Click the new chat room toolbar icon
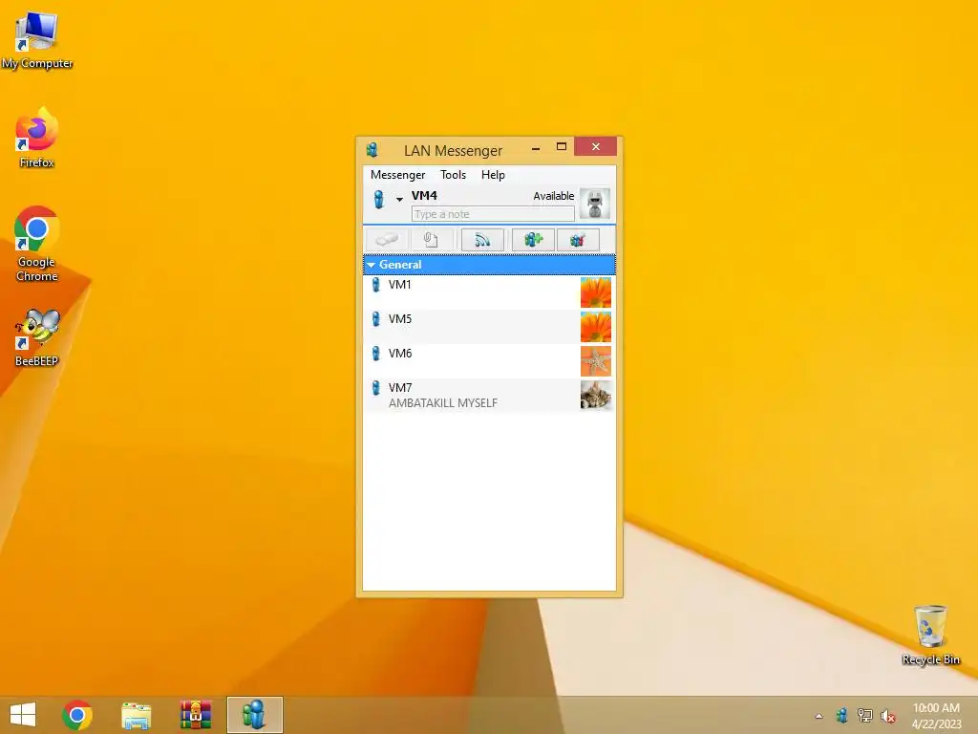 pyautogui.click(x=533, y=240)
